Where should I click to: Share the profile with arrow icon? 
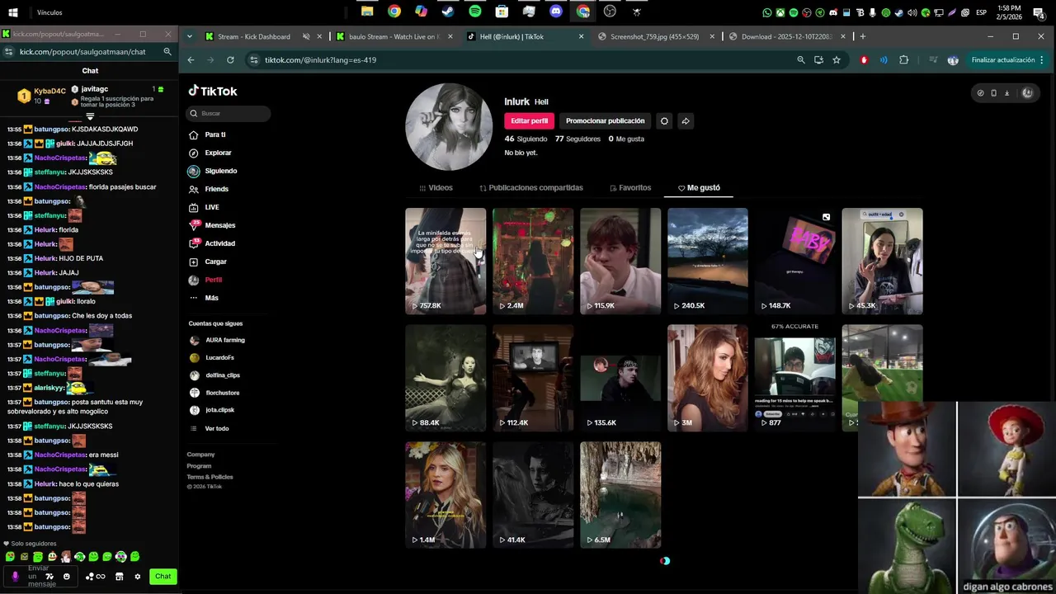(x=685, y=120)
